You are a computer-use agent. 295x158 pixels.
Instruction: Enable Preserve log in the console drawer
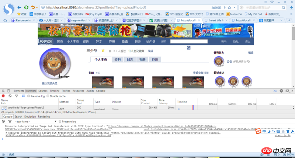click(x=60, y=122)
